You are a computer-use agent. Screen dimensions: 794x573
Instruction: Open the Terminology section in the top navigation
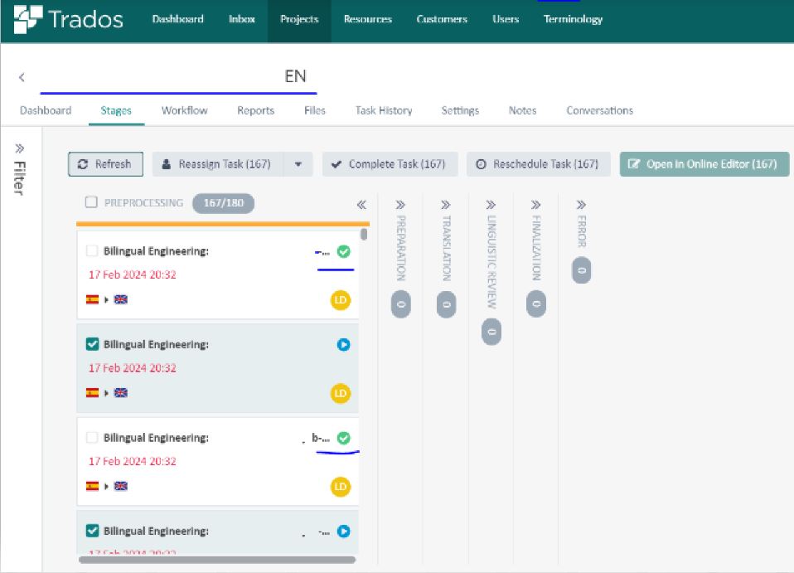pos(573,19)
